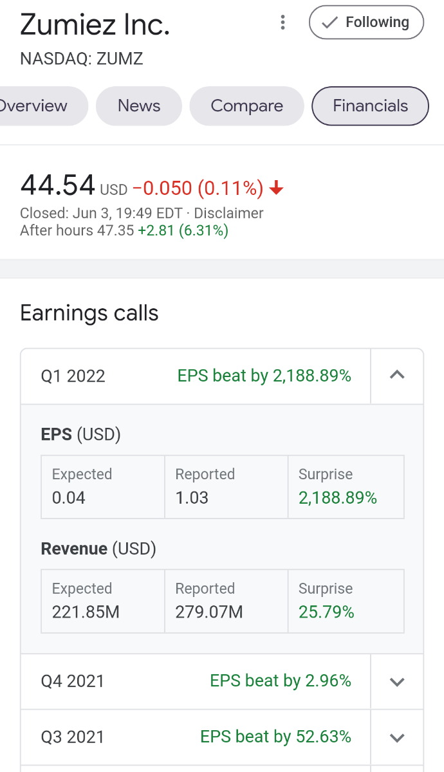Click the Zumiez Inc. company title
444x772 pixels.
[x=95, y=24]
